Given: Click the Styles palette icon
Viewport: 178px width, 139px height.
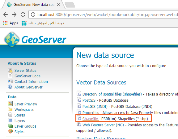Looking at the screenshot, I should click(10, 131).
